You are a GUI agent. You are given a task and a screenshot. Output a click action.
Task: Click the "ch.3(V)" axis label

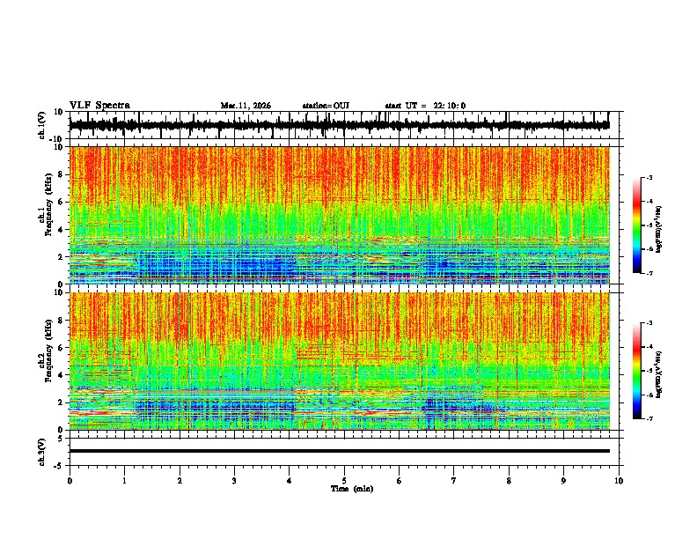[41, 452]
